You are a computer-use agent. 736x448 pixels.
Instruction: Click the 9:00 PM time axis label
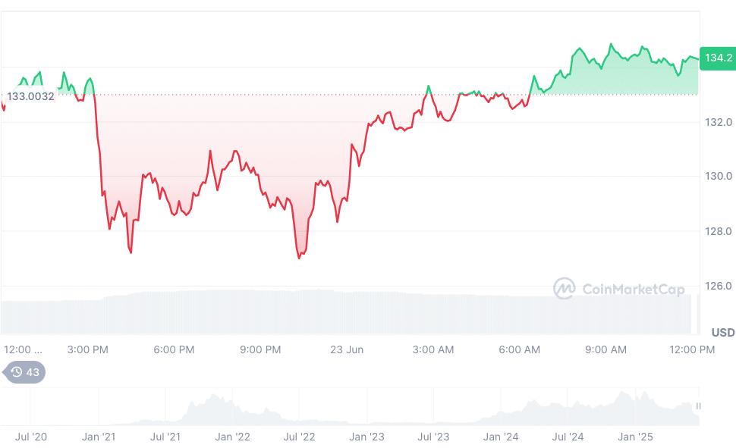(x=260, y=349)
